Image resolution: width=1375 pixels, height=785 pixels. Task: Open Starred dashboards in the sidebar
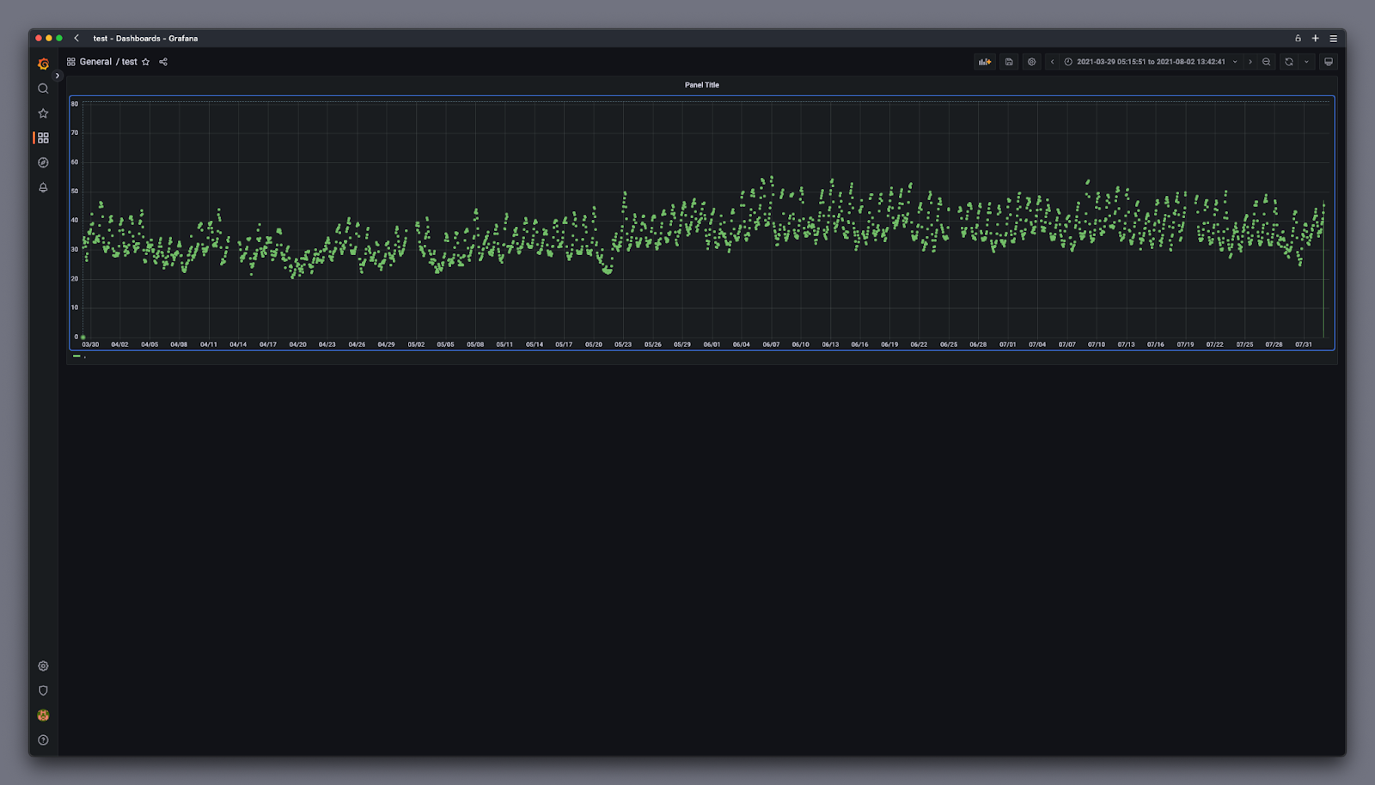pos(43,113)
